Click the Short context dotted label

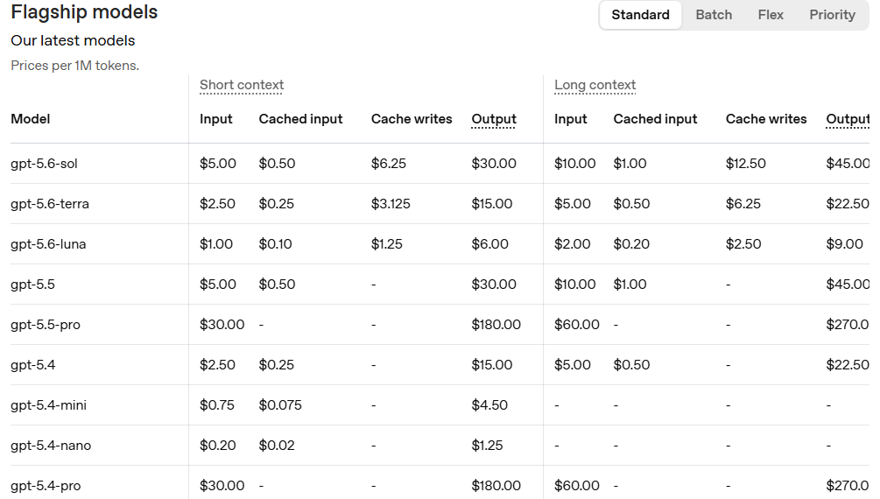tap(242, 85)
